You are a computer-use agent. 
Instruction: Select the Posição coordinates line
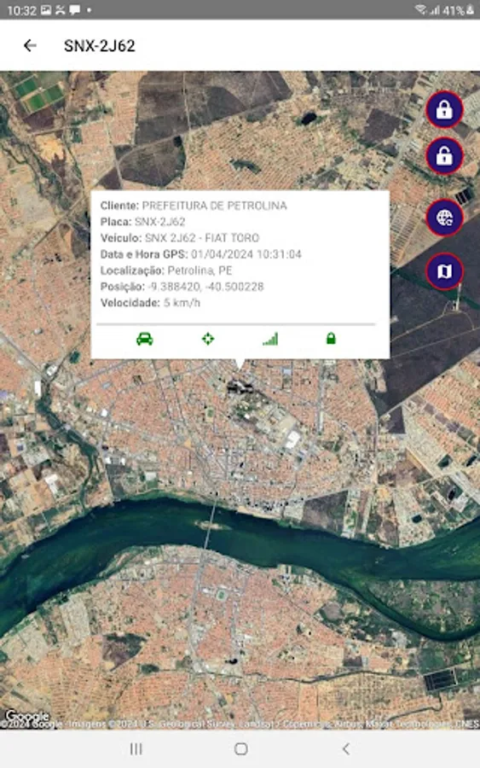click(182, 287)
